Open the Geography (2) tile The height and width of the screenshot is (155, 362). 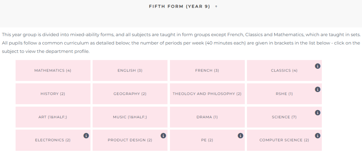(x=130, y=94)
